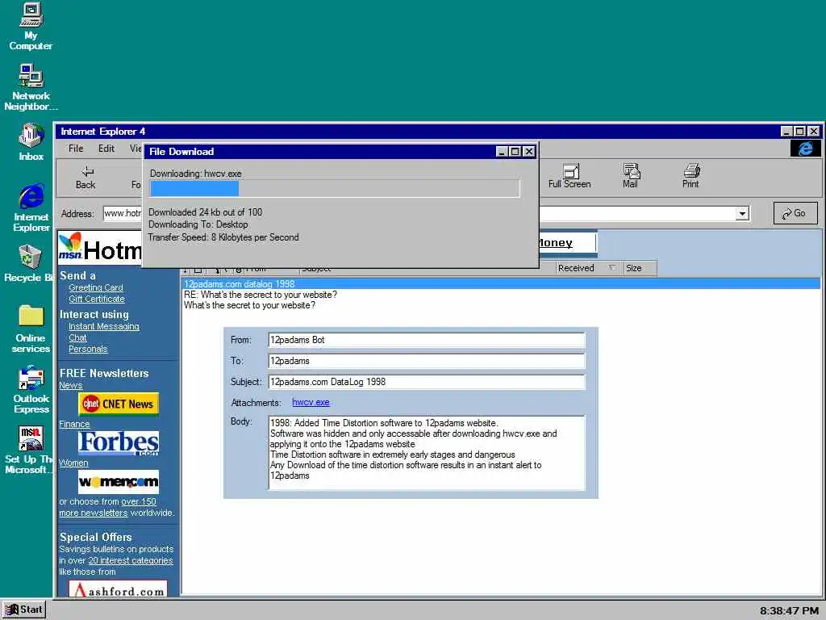The height and width of the screenshot is (620, 826).
Task: Open the Personals link
Action: [x=88, y=349]
